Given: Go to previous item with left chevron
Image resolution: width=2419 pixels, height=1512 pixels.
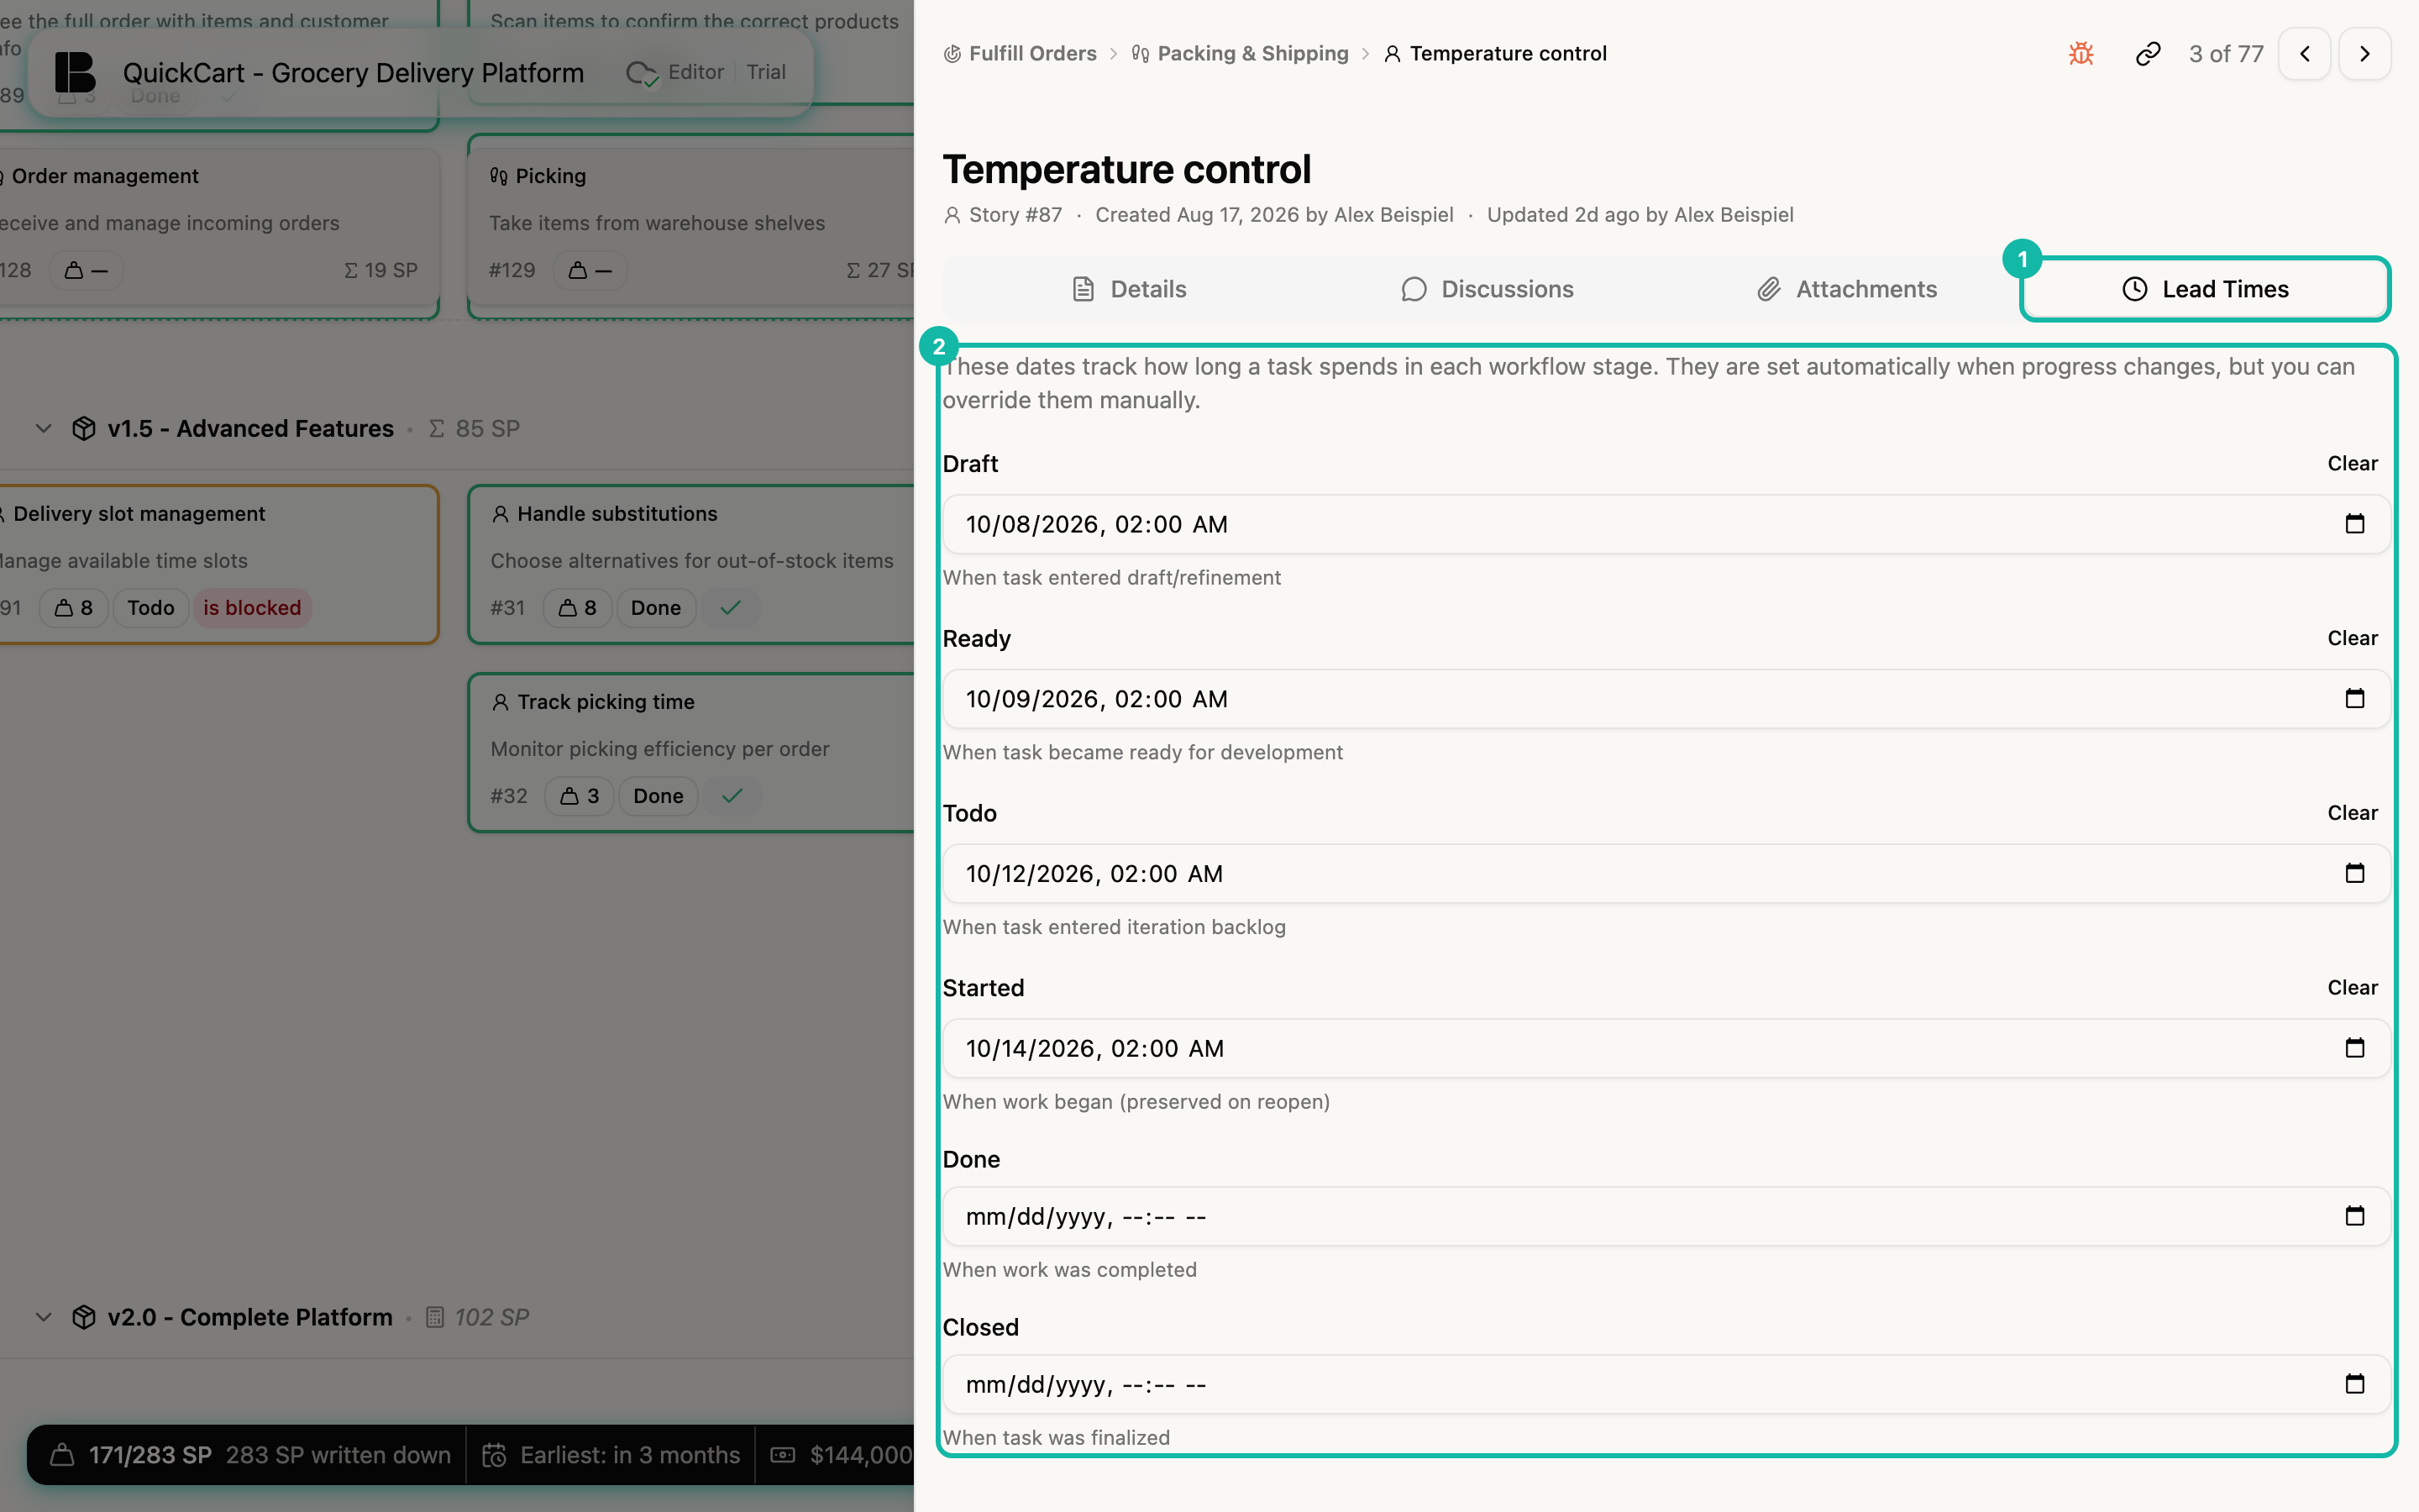Looking at the screenshot, I should click(2305, 54).
